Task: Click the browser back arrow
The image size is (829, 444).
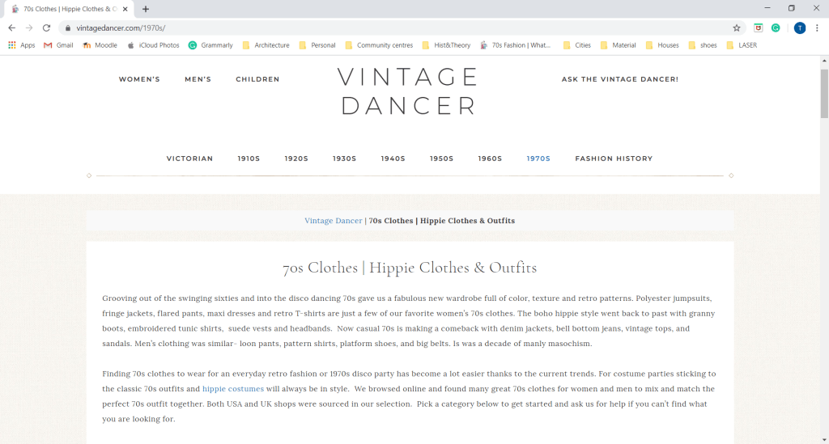Action: 11,27
